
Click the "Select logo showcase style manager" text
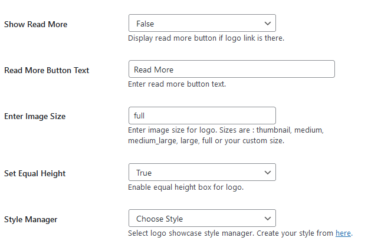point(230,233)
